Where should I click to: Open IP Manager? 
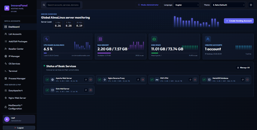click(20, 56)
